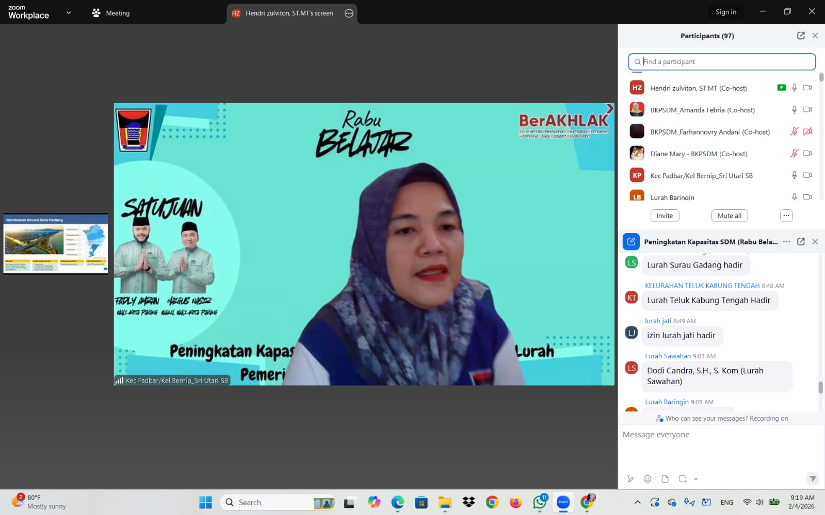Click the chat messages scrollbar
Image resolution: width=825 pixels, height=515 pixels.
tap(820, 387)
